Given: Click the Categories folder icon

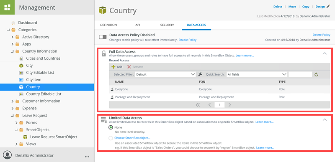Looking at the screenshot, I should pyautogui.click(x=13, y=30).
